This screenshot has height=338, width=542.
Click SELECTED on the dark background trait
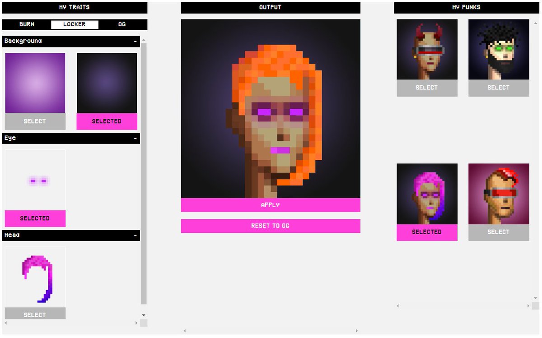click(107, 121)
